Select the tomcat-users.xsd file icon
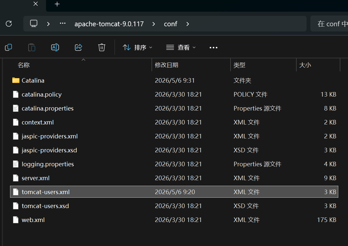Screen dimensions: 348x246 click(x=16, y=206)
